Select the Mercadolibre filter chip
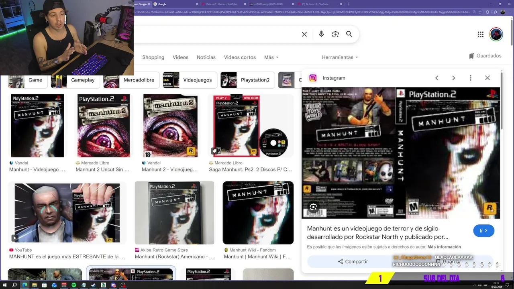The width and height of the screenshot is (514, 289). click(x=131, y=80)
